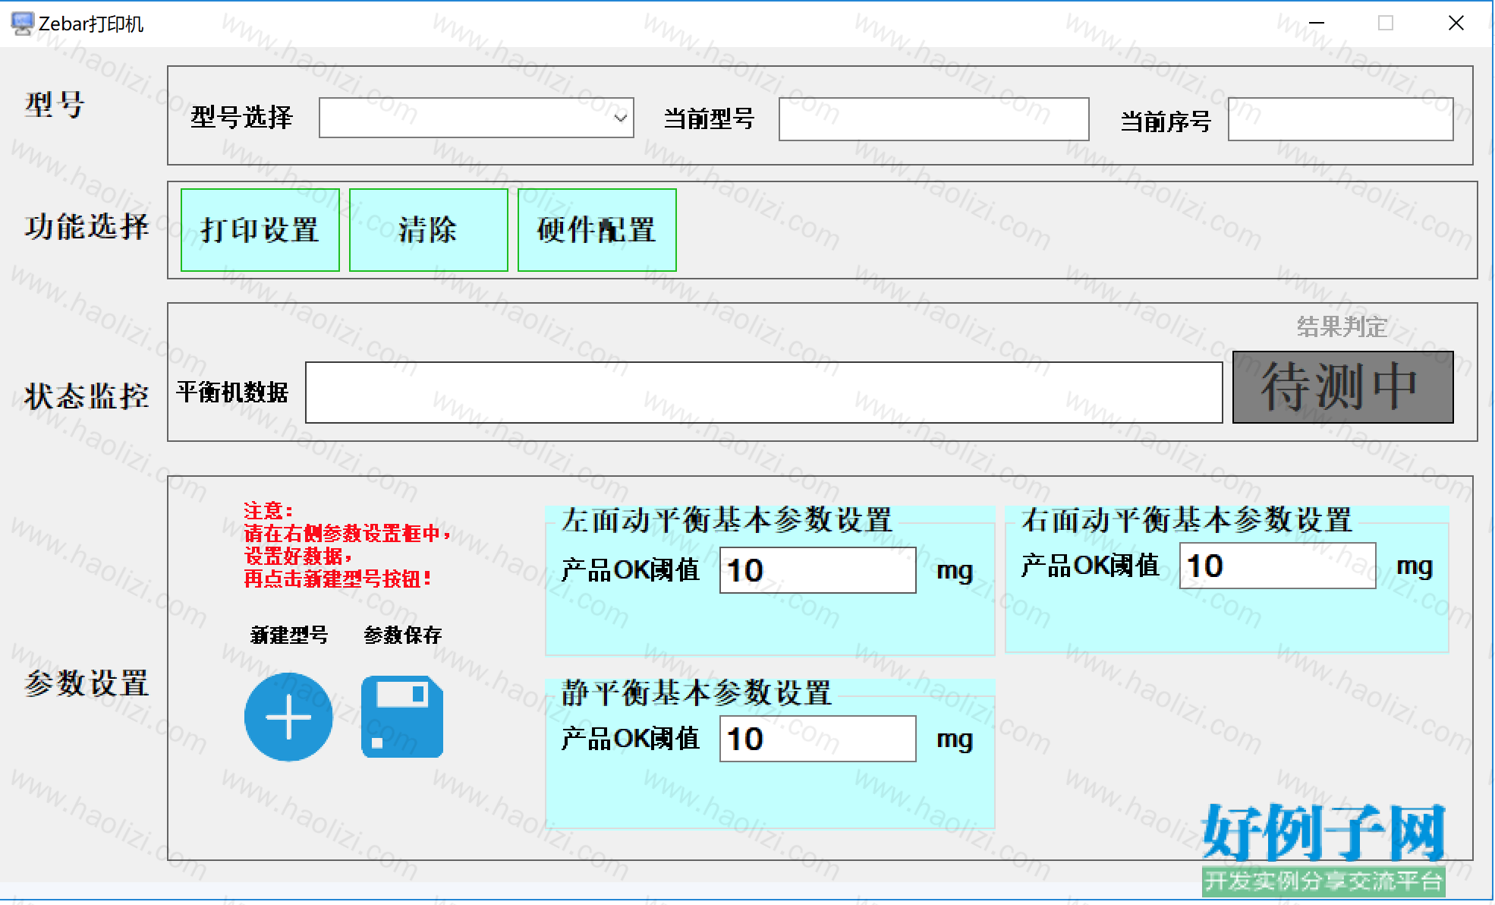Click the floppy disk 参数保存 icon
This screenshot has height=905, width=1495.
point(402,717)
